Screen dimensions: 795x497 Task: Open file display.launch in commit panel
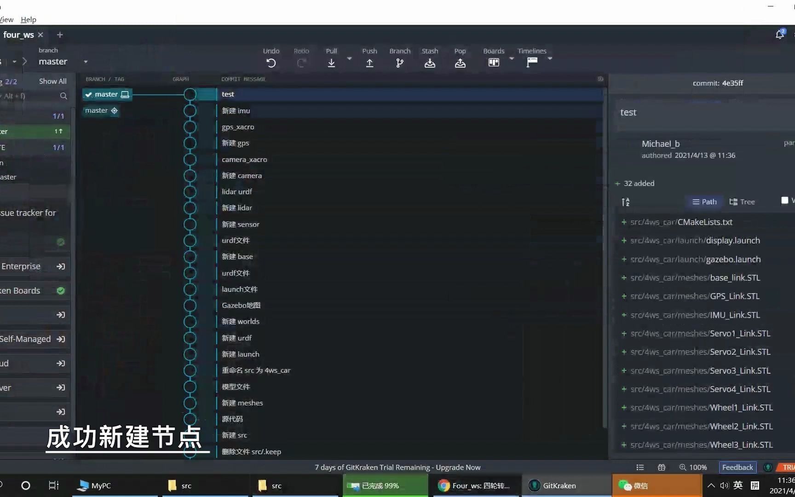[x=695, y=241]
